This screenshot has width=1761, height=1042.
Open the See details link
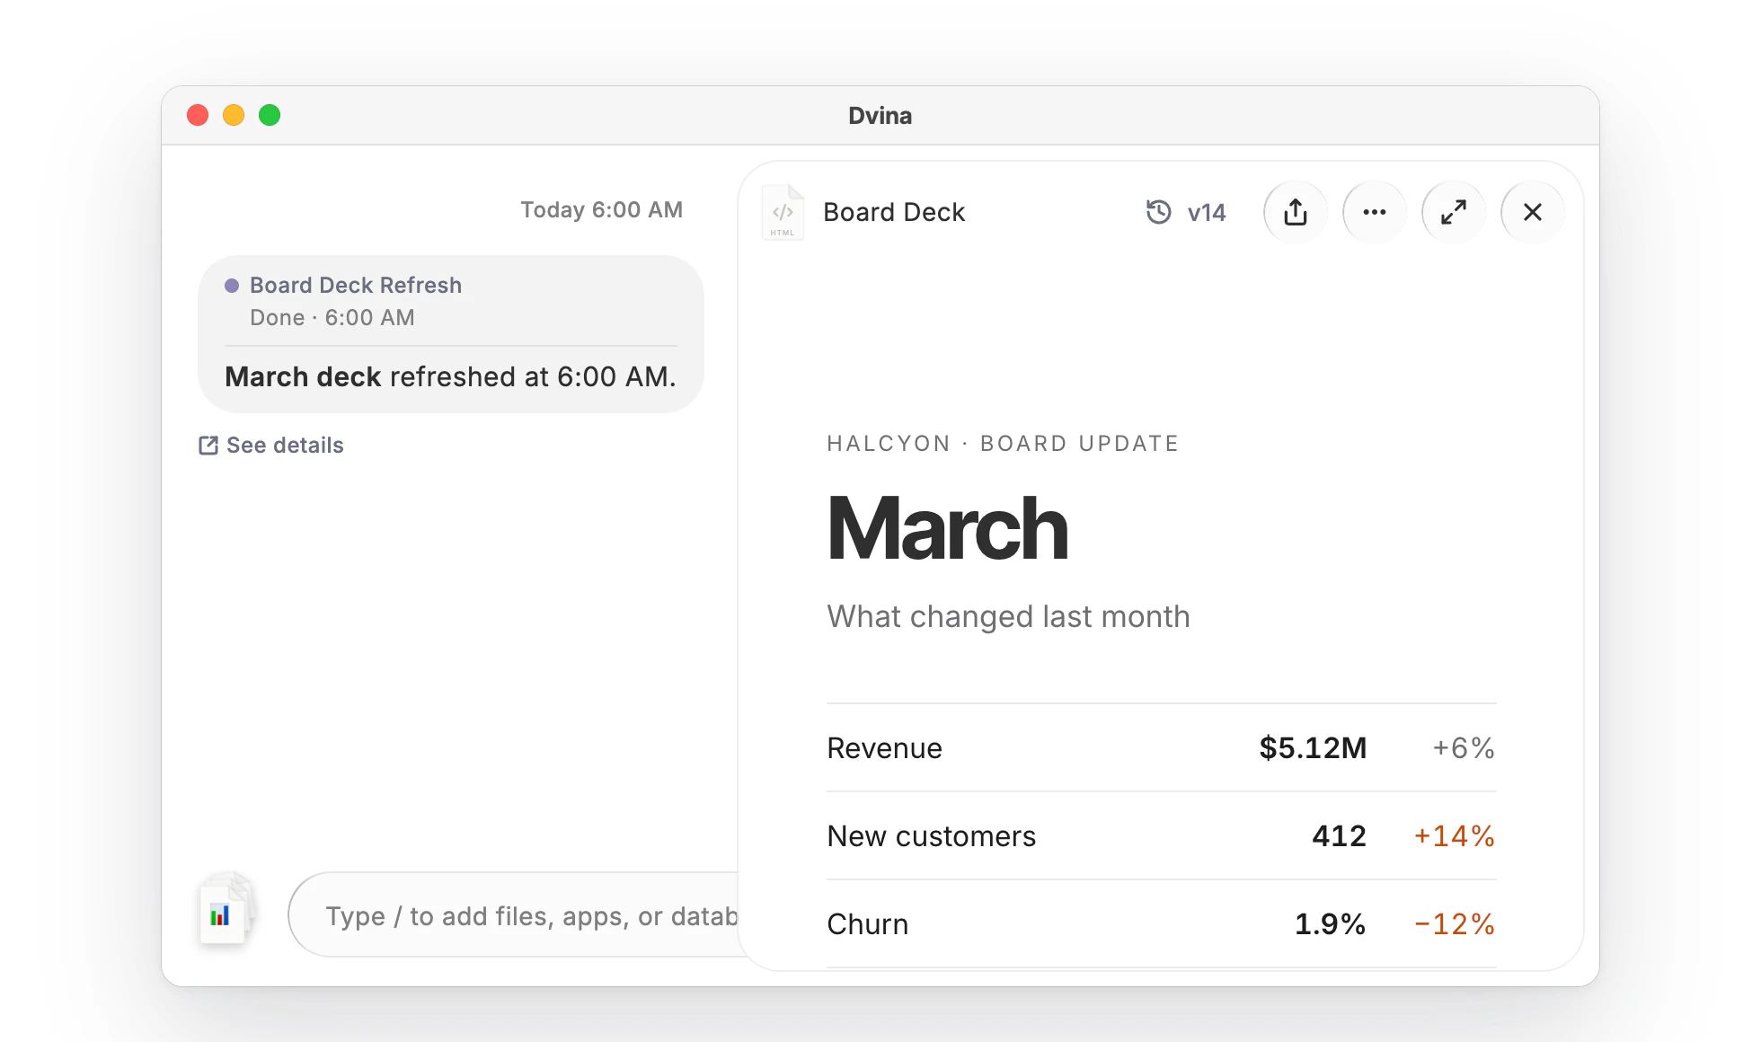(x=271, y=446)
